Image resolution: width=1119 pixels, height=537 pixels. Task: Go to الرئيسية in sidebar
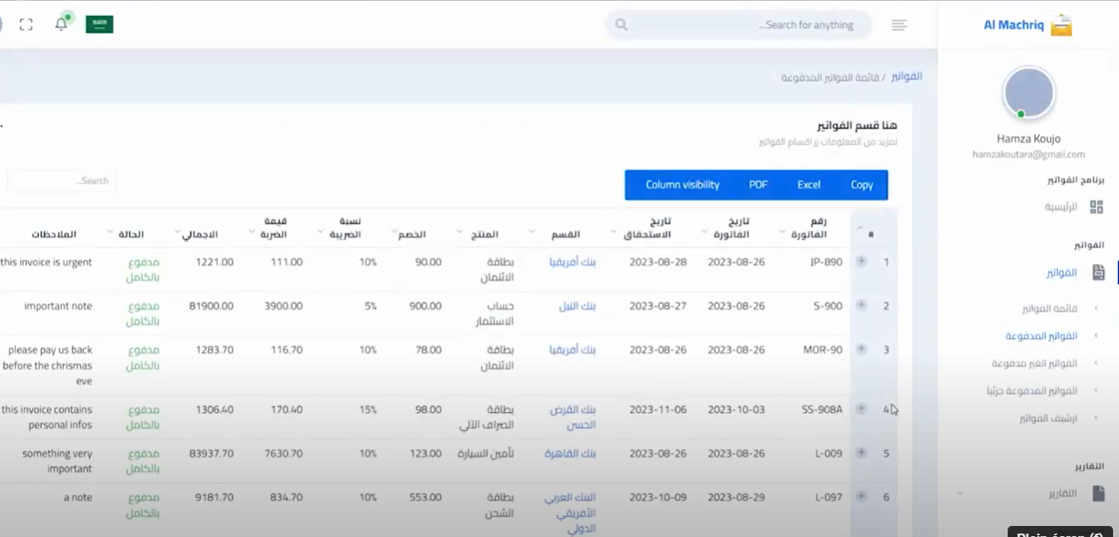tap(1061, 206)
